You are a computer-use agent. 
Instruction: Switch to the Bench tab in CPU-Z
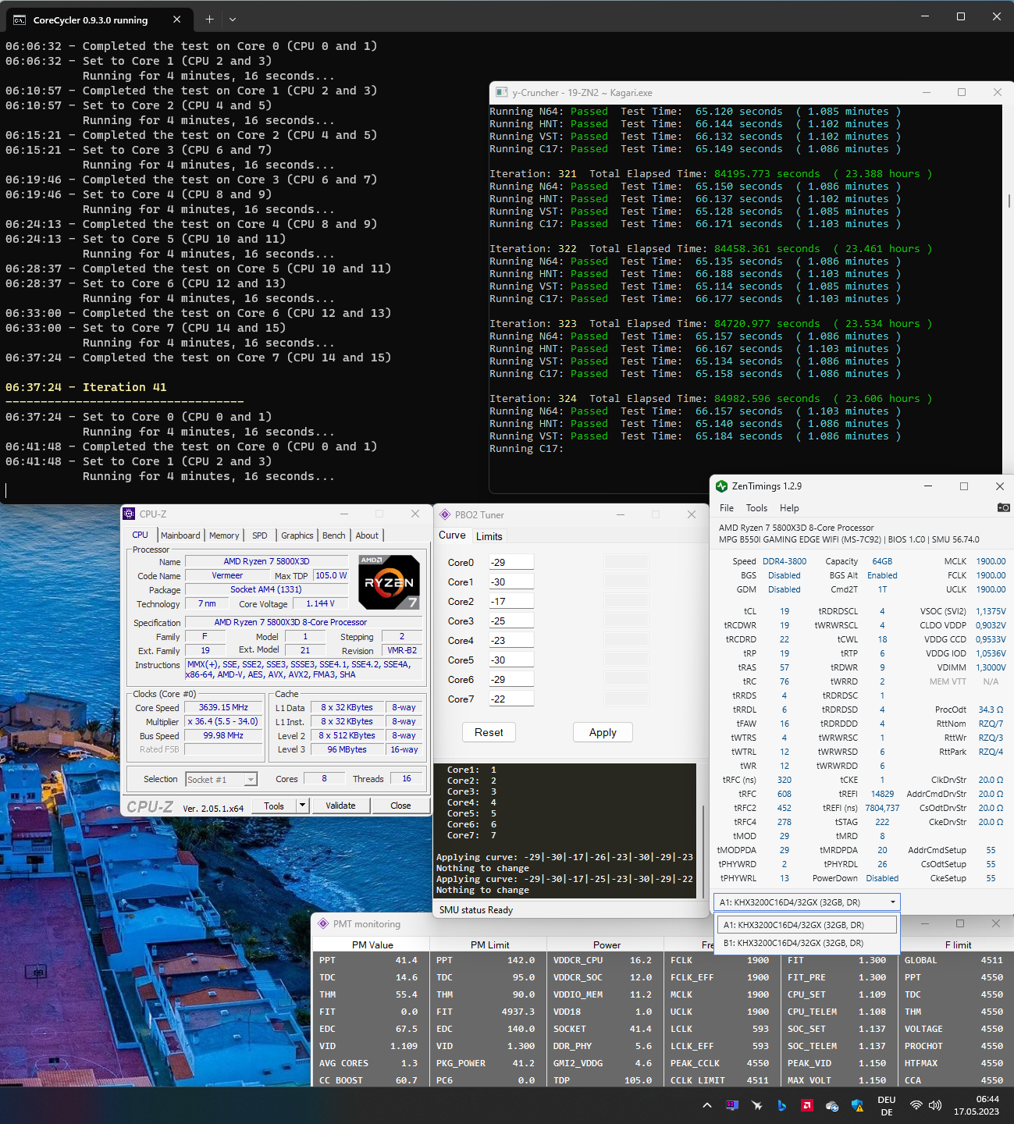pyautogui.click(x=334, y=535)
